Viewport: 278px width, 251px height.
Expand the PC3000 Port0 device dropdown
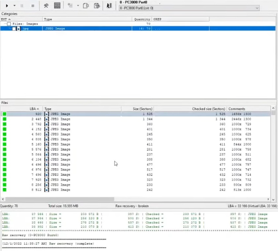[x=257, y=8]
